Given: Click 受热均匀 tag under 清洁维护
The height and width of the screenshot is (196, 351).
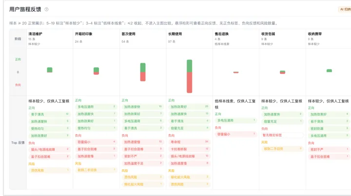Looking at the screenshot, I should click(50, 128).
